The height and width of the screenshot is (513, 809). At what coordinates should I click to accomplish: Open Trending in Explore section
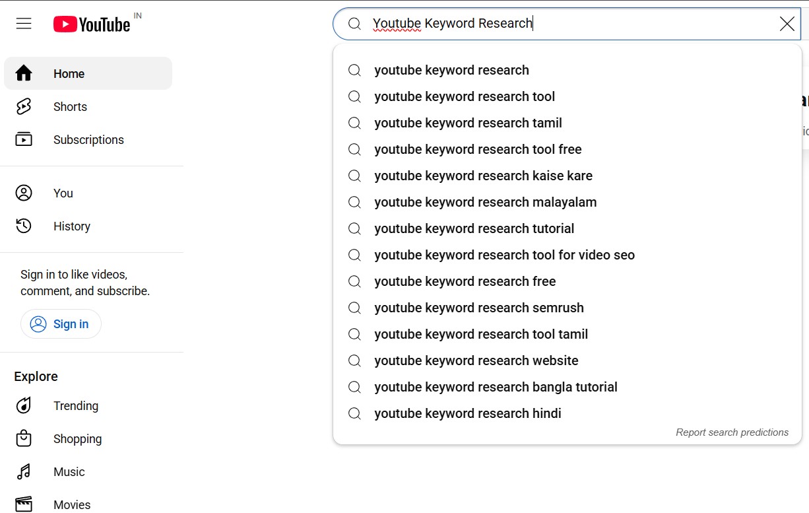[75, 406]
